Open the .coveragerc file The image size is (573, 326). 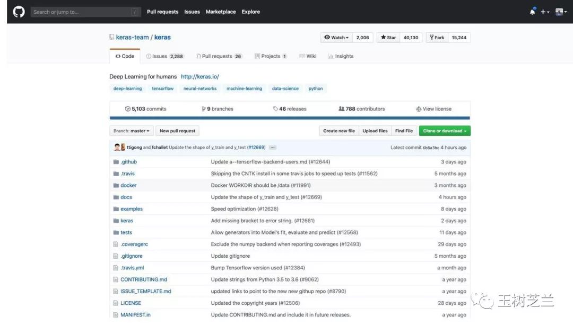[x=134, y=245]
